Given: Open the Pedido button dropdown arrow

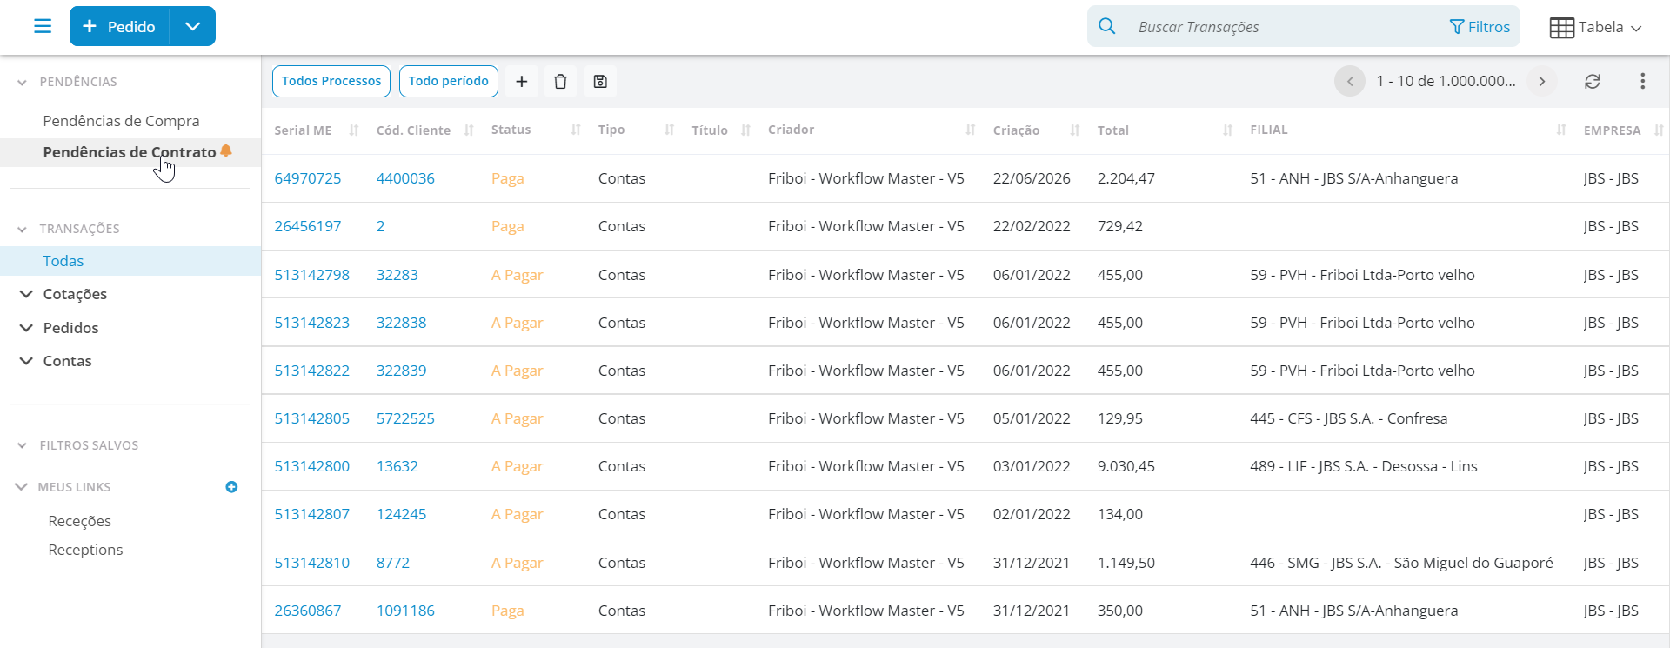Looking at the screenshot, I should pyautogui.click(x=193, y=26).
